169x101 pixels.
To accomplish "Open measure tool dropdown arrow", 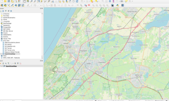I will pos(124,1).
